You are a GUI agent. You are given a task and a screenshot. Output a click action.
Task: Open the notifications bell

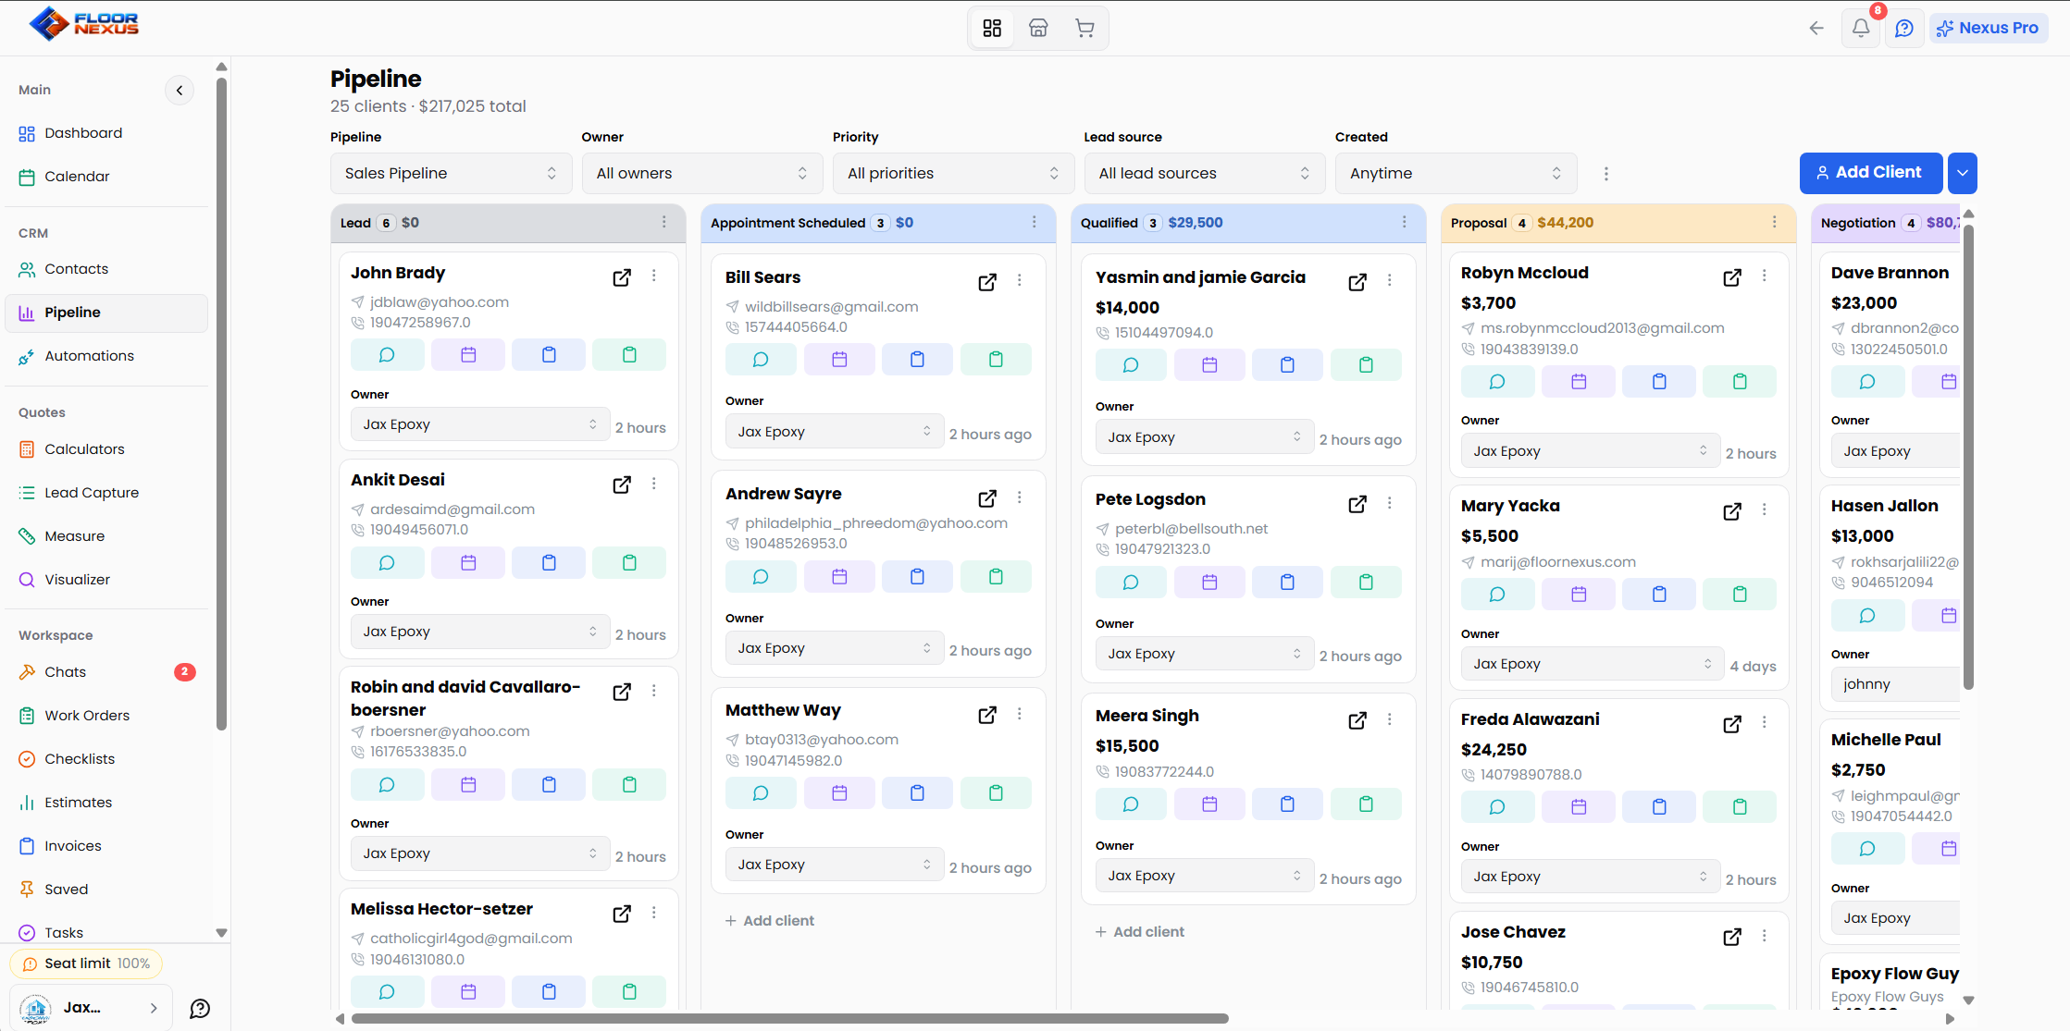click(1860, 28)
